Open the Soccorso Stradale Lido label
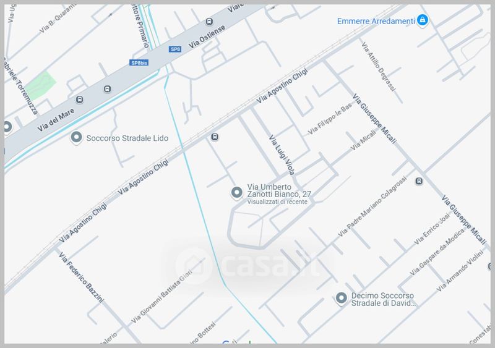 tap(127, 138)
